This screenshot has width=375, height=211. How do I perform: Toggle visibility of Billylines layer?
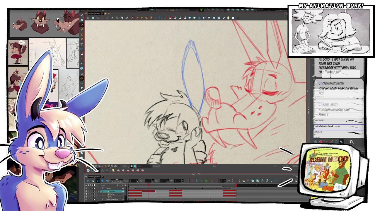(86, 191)
